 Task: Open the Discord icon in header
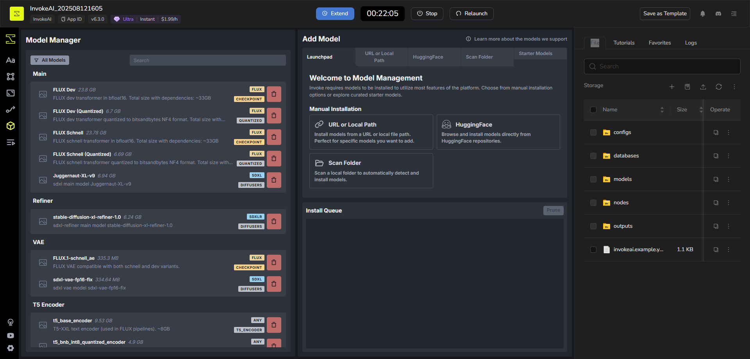point(718,14)
